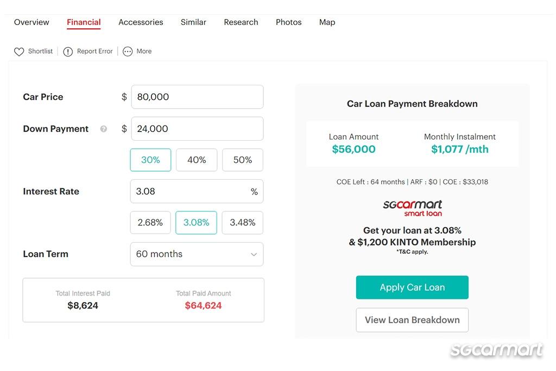Click the Shortlist heart icon
This screenshot has width=556, height=371.
pos(19,52)
